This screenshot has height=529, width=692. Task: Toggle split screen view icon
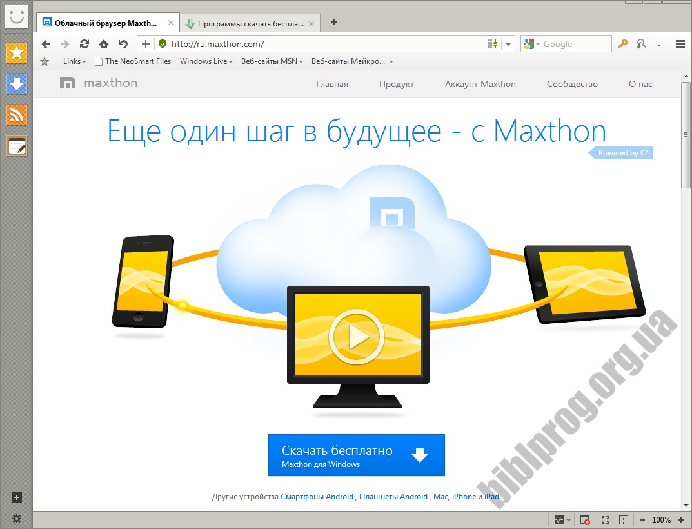click(624, 520)
